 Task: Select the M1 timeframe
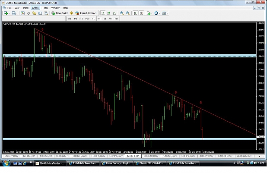click(x=70, y=19)
